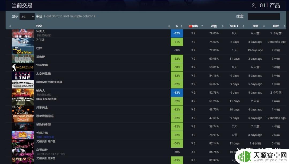Image resolution: width=289 pixels, height=164 pixels.
Task: Click the 10 months ago release cell
Action: click(276, 42)
